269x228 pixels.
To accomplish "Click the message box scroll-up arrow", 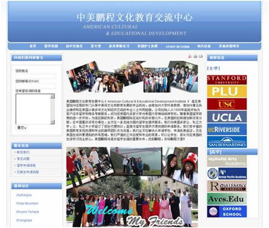I will click(x=53, y=96).
